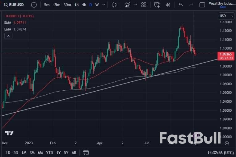Open the candlestick chart style menu

[115, 5]
